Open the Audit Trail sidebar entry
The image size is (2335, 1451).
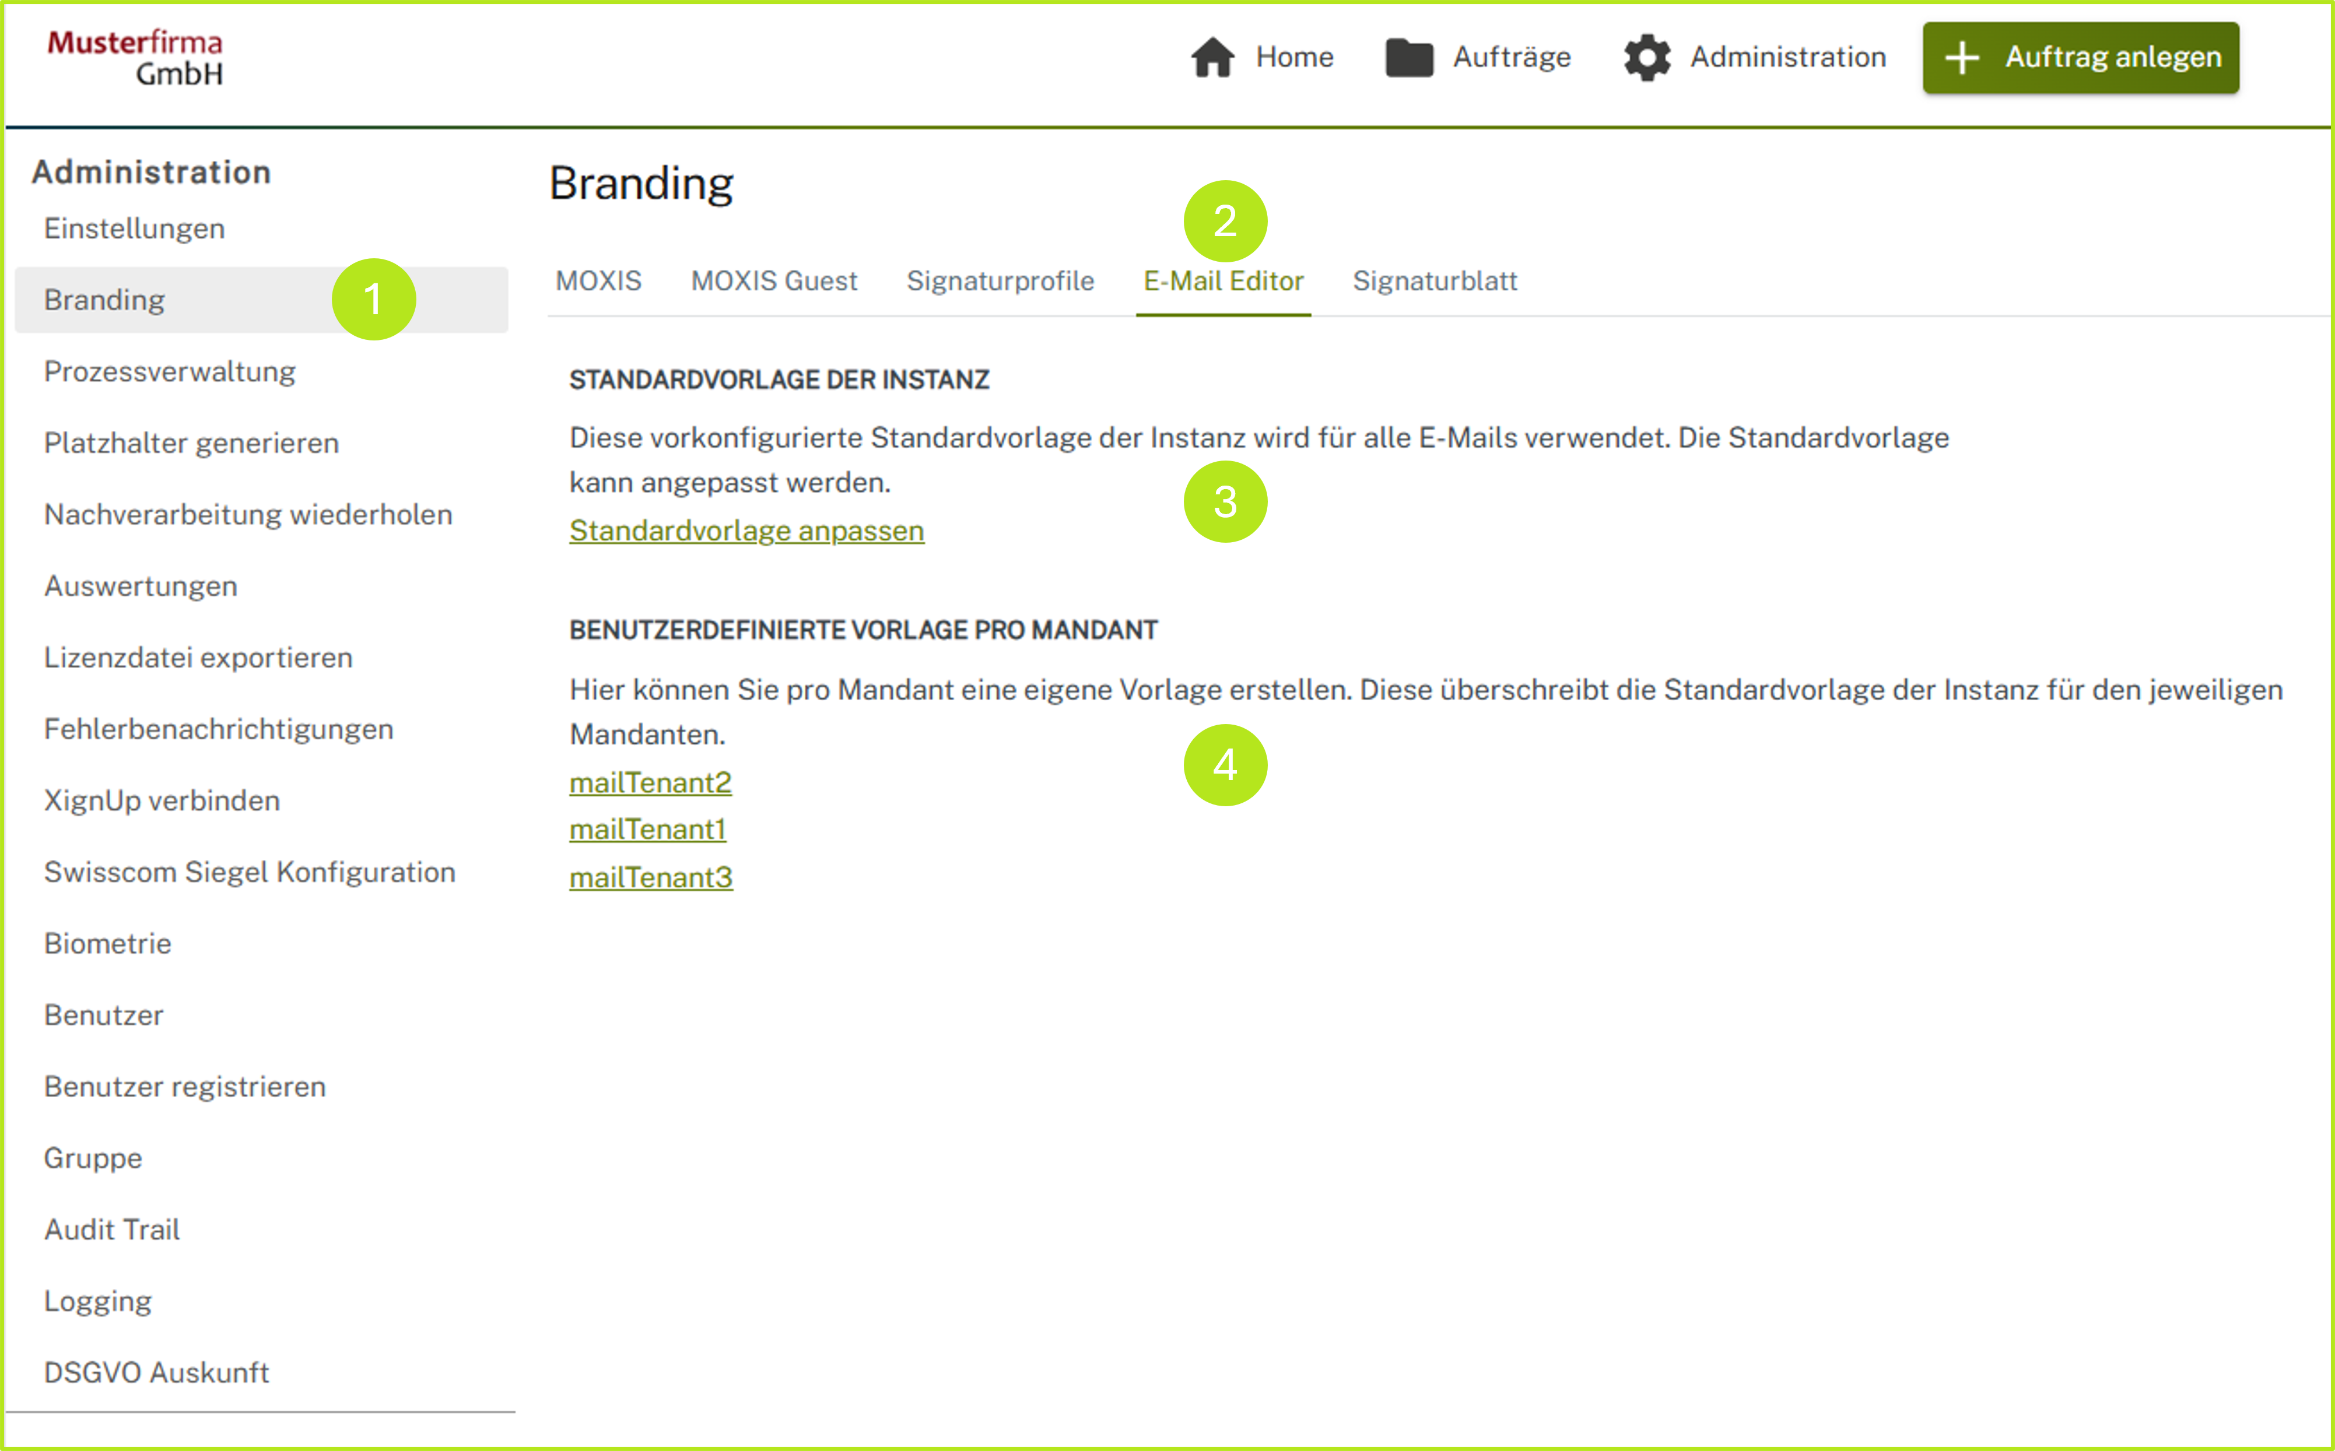[111, 1229]
